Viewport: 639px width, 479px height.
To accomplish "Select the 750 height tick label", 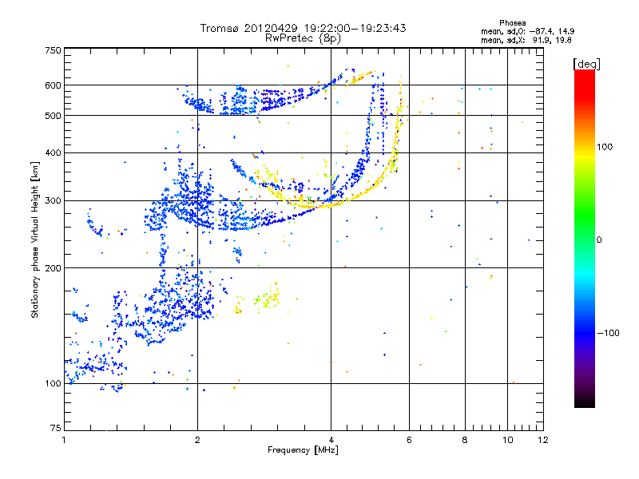I will (x=53, y=50).
